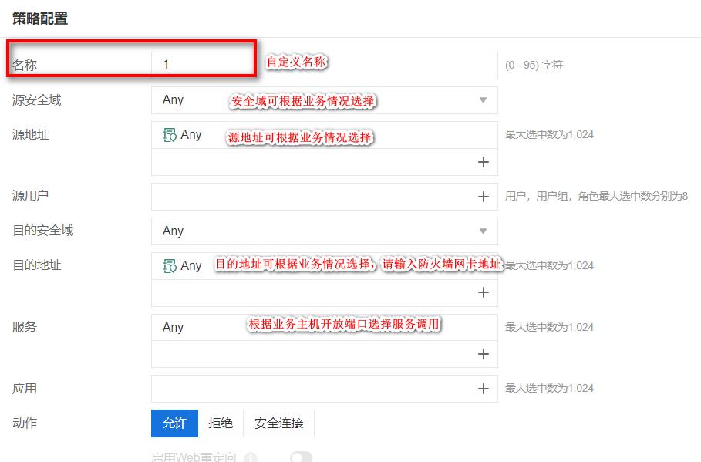
Task: Click the address object icon in 目的地址
Action: click(170, 266)
